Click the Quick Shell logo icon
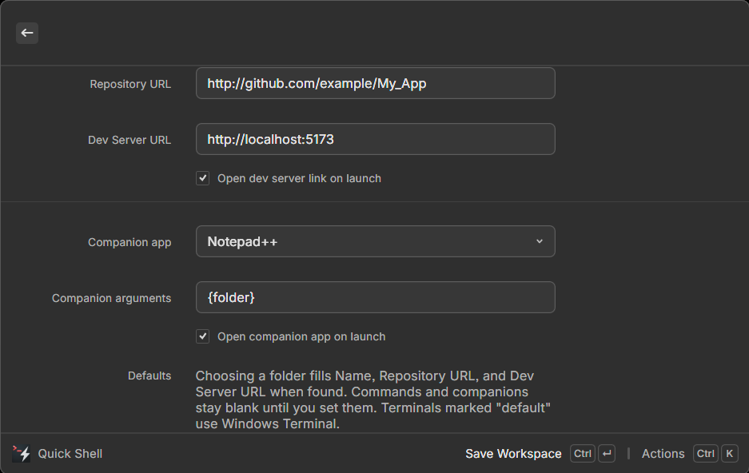The height and width of the screenshot is (473, 749). 21,454
